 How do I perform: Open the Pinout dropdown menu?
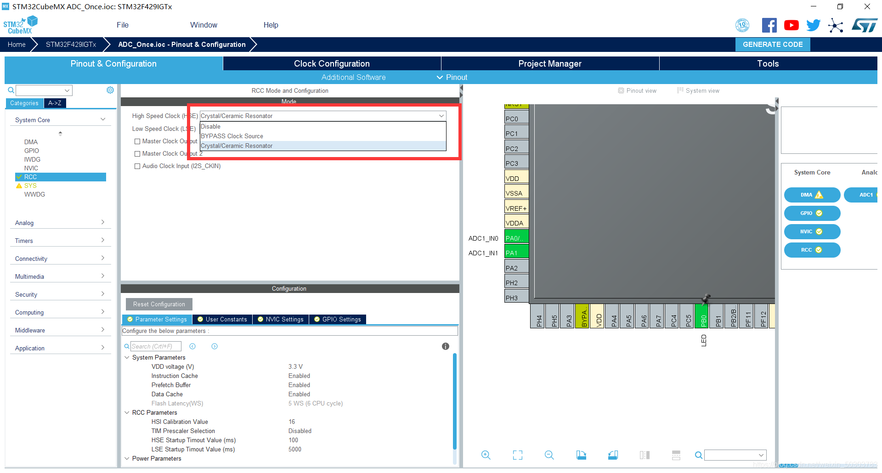452,77
